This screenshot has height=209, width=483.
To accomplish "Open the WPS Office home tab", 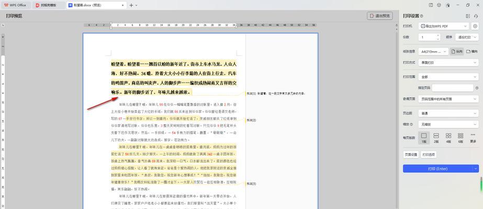I will click(15, 5).
